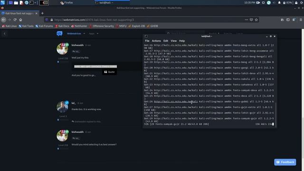Screen dimensions: 304x171
Task: Open the terminal File menu
Action: (147, 41)
